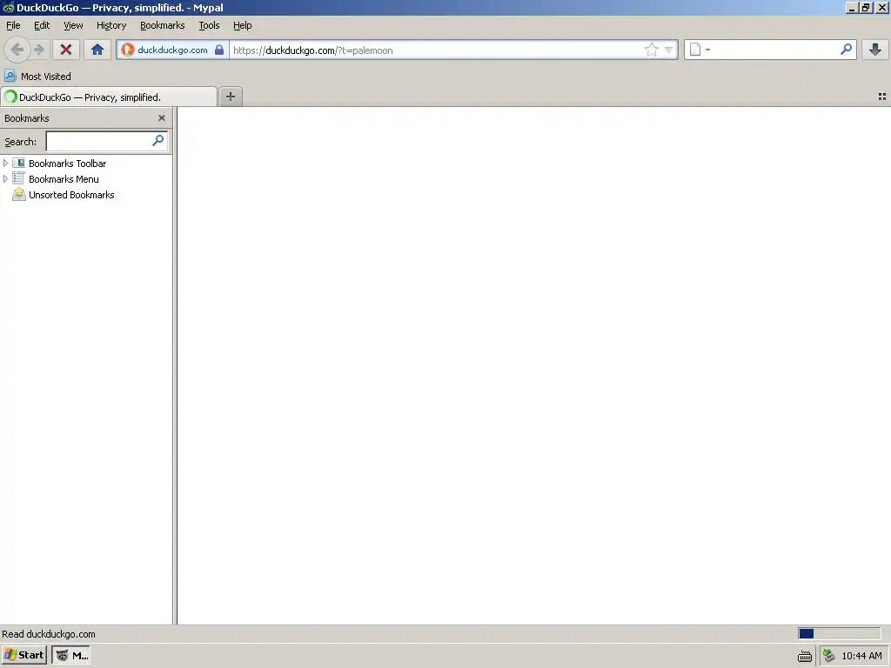The height and width of the screenshot is (668, 891).
Task: Open the View menu
Action: [x=73, y=25]
